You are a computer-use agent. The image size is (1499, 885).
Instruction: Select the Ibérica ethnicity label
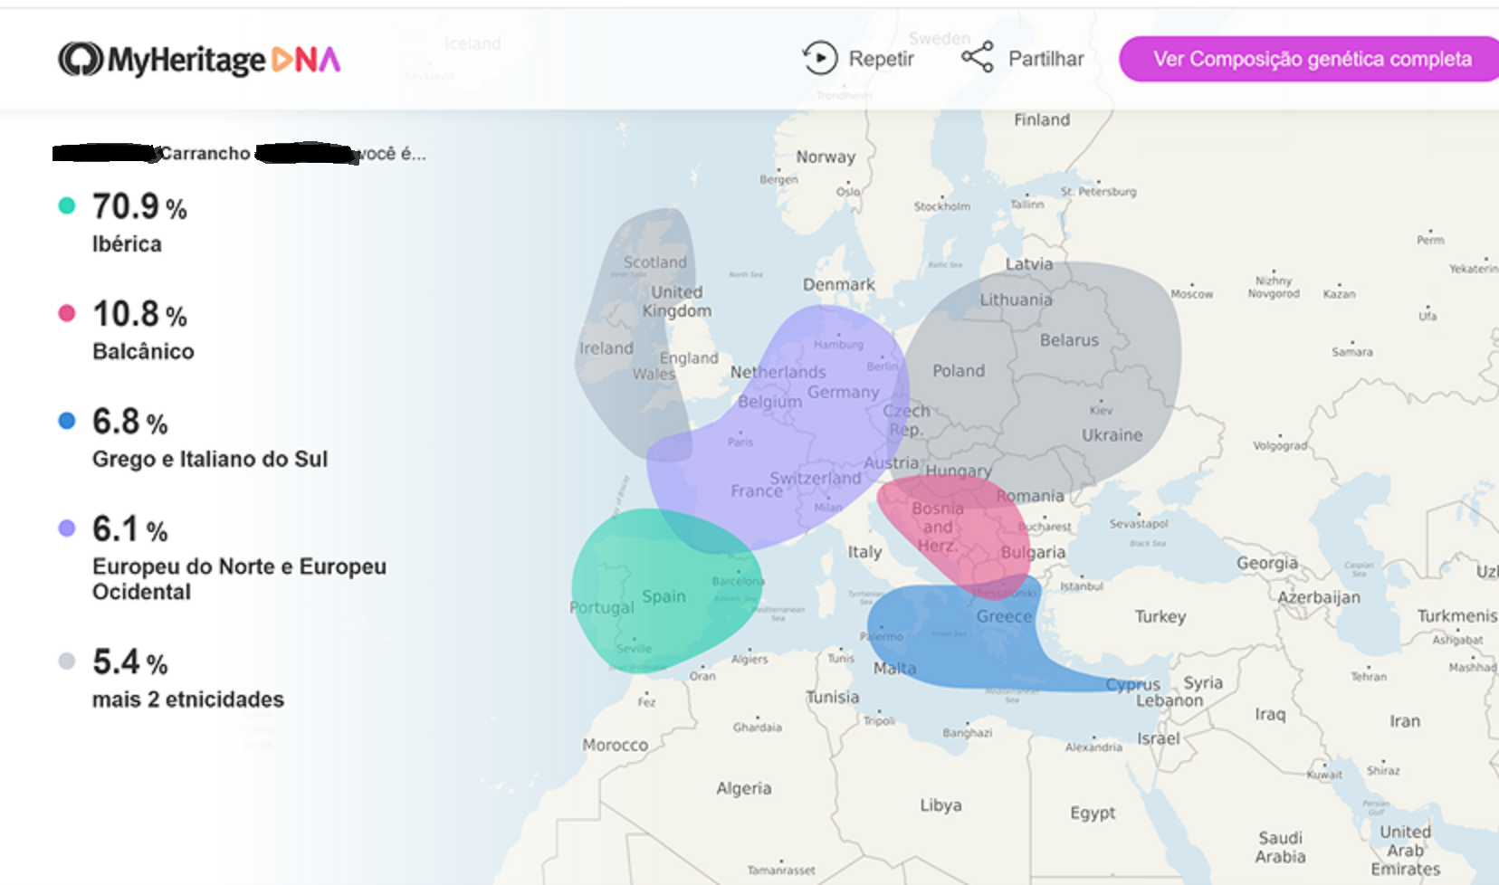pos(127,244)
